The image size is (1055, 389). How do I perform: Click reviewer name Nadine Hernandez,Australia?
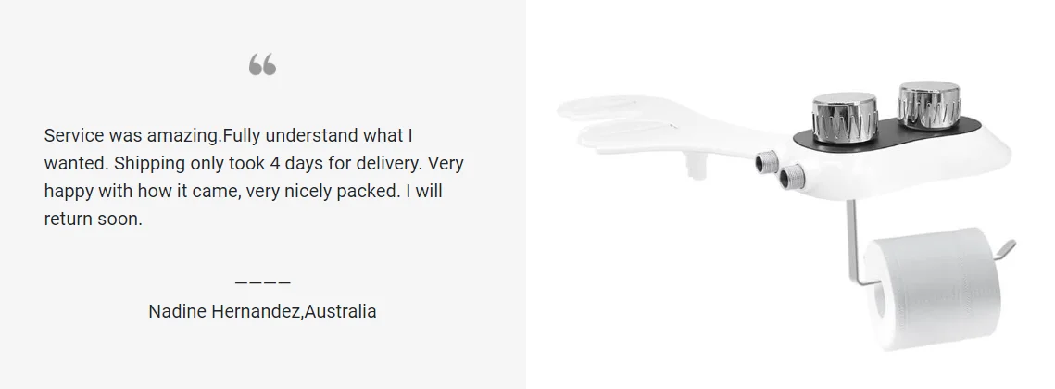click(x=262, y=311)
